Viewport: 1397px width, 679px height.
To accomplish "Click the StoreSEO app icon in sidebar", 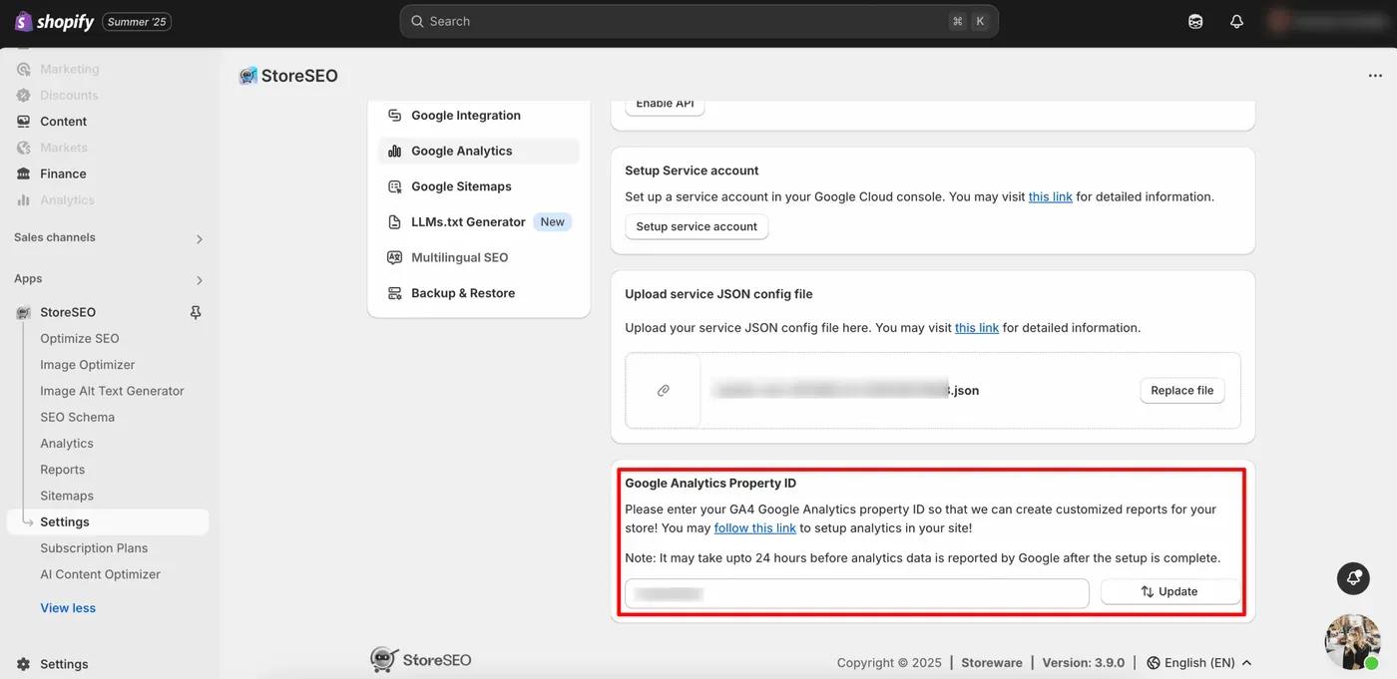I will [24, 312].
